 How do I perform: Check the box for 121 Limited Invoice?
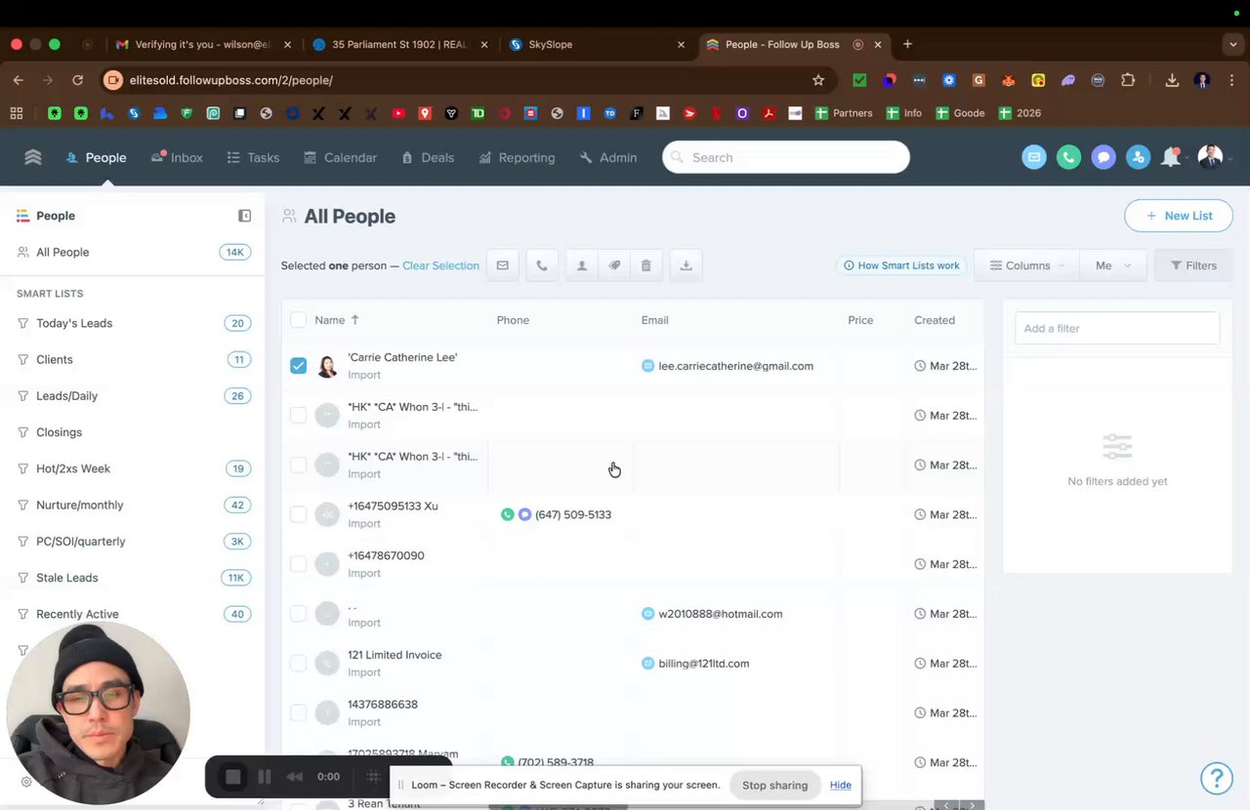tap(298, 664)
